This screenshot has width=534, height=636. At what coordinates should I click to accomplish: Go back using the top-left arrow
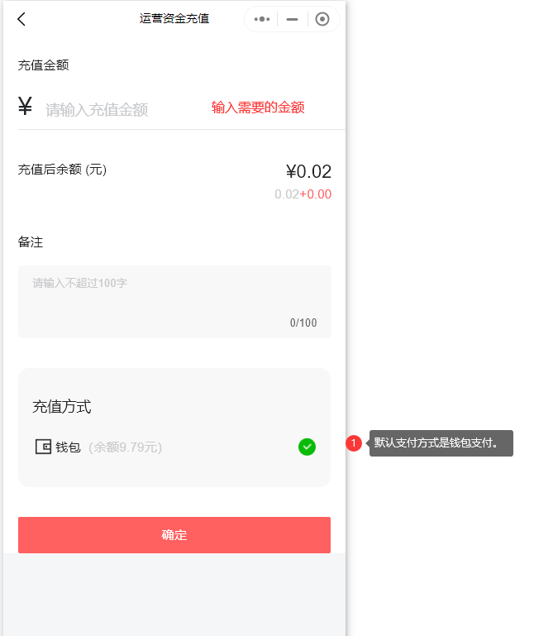21,19
